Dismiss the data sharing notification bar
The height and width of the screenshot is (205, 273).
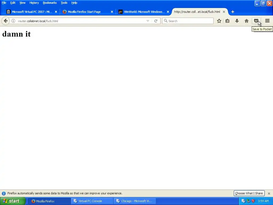coord(269,193)
